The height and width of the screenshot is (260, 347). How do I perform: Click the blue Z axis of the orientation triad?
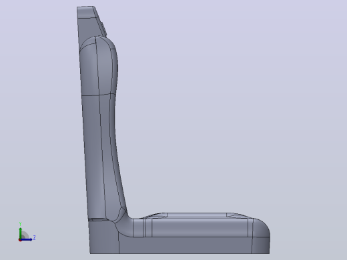[x=26, y=239]
